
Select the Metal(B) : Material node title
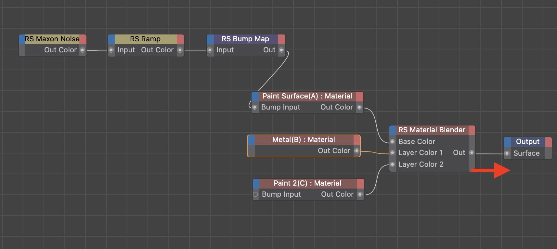[304, 140]
